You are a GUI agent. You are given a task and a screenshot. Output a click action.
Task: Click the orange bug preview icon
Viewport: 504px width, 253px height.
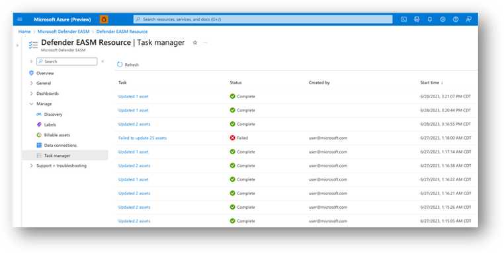pyautogui.click(x=104, y=20)
